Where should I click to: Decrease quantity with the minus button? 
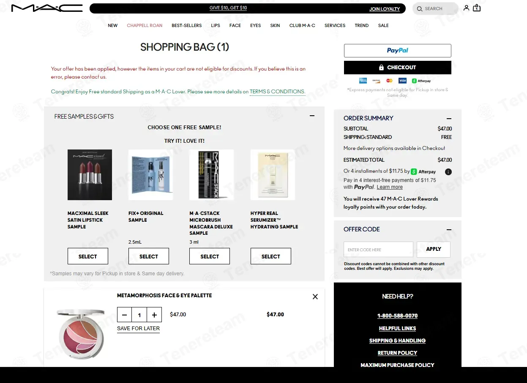click(124, 315)
